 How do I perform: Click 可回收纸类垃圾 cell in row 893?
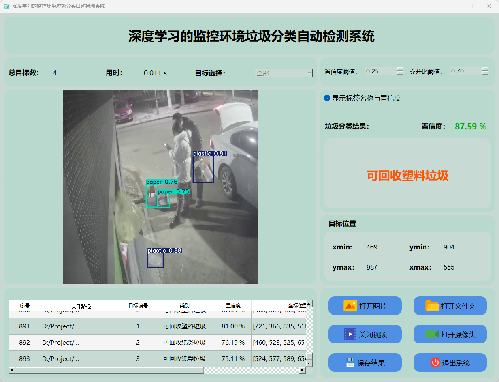tap(184, 359)
